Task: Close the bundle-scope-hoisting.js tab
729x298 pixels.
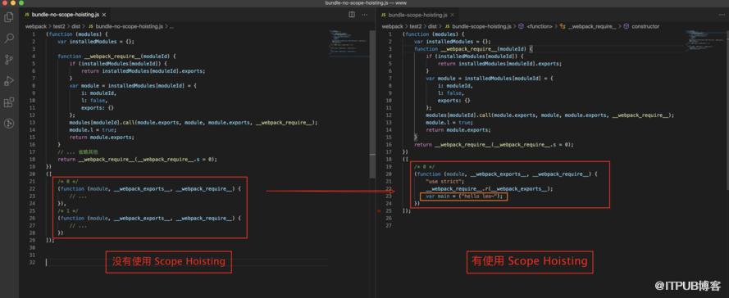Action: 453,15
